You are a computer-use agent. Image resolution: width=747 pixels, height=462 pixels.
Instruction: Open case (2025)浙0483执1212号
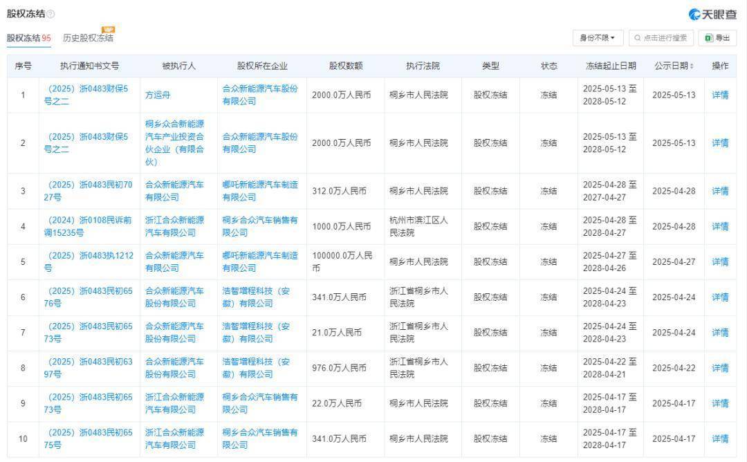[x=89, y=262]
